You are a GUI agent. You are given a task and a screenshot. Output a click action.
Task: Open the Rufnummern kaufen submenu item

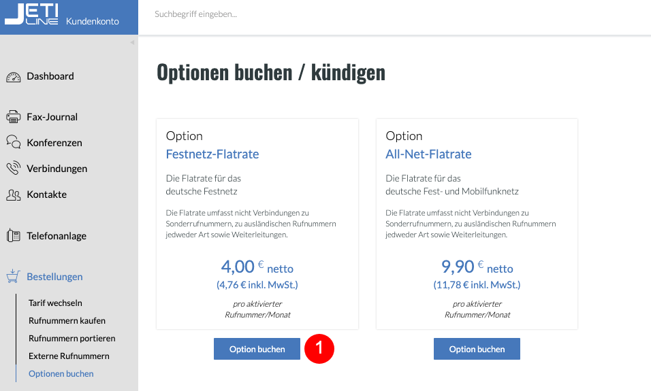[67, 320]
